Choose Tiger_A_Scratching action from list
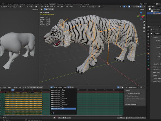Image resolution: width=161 pixels, height=121 pixels. (63, 105)
